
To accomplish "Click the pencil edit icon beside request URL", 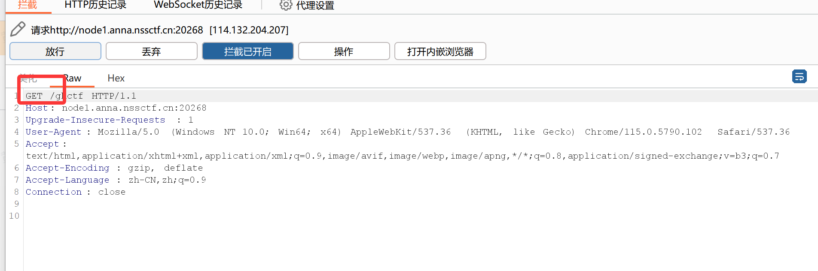I will 18,29.
